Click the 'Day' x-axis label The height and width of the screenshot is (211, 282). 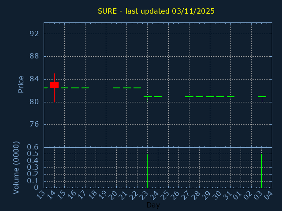tap(153, 205)
